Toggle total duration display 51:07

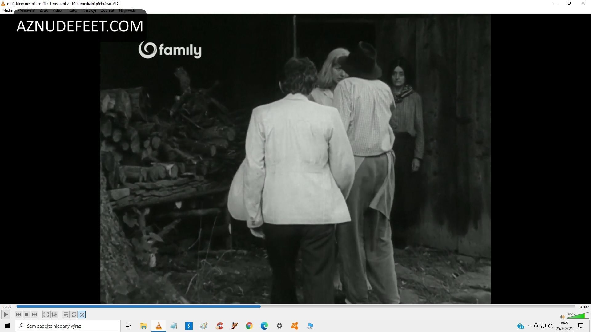click(584, 307)
